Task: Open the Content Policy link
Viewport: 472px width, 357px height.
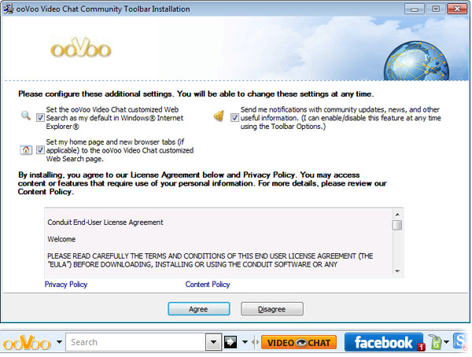Action: 208,285
